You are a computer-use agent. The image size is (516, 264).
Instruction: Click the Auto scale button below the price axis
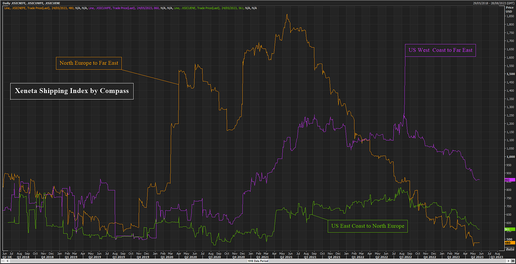[x=510, y=249]
